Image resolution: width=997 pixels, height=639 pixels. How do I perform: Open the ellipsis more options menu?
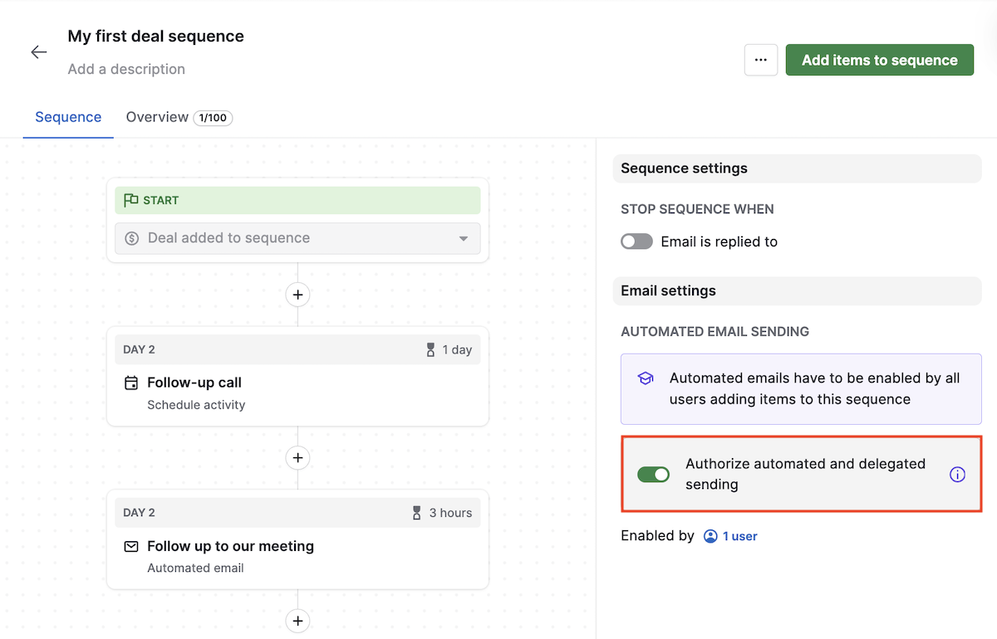tap(760, 60)
